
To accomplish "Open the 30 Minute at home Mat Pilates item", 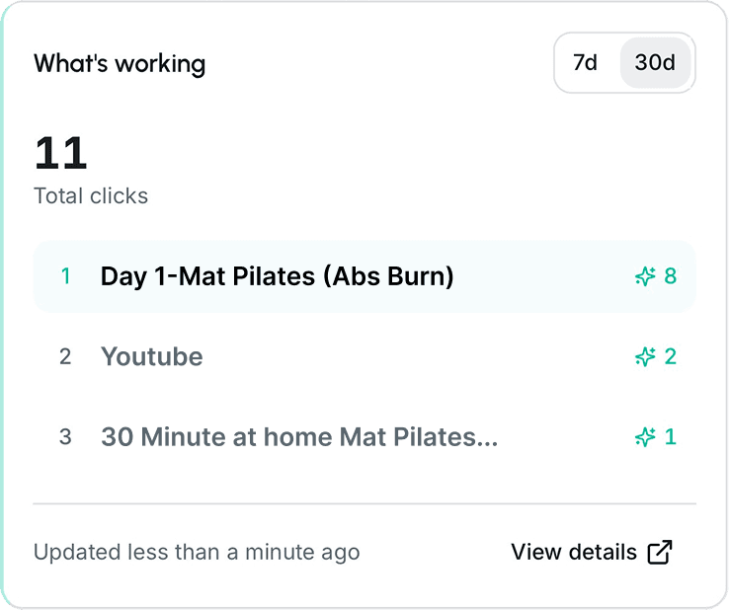I will click(x=298, y=436).
